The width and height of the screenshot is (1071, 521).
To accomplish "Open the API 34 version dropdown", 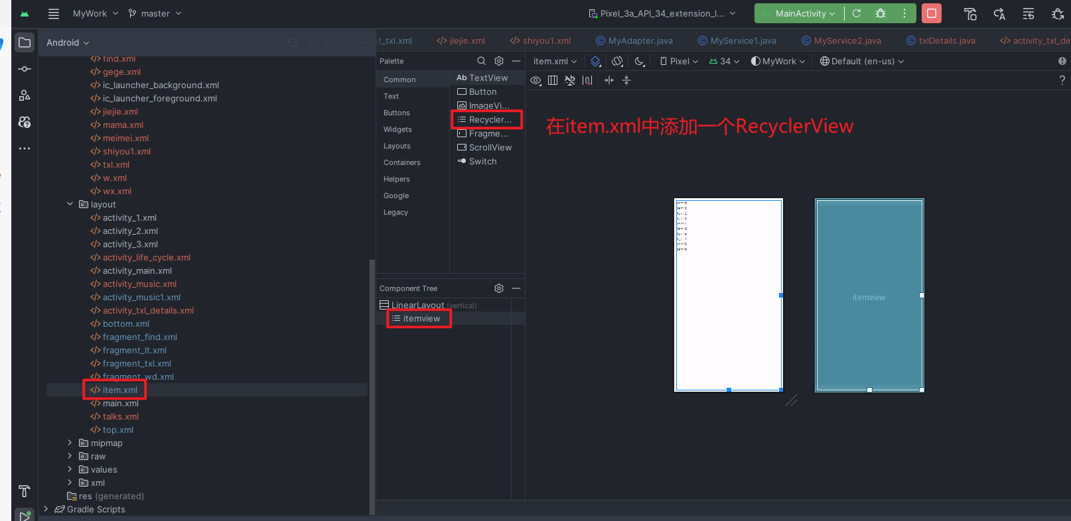I will pyautogui.click(x=724, y=61).
